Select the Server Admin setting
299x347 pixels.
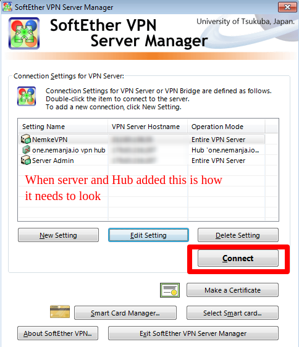[x=141, y=160]
